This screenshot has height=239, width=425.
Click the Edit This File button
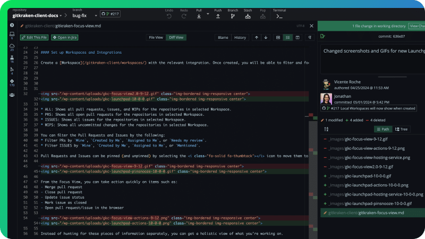click(34, 37)
